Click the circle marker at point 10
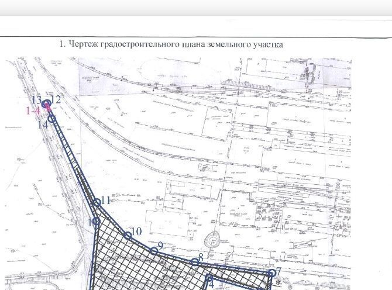 128,235
